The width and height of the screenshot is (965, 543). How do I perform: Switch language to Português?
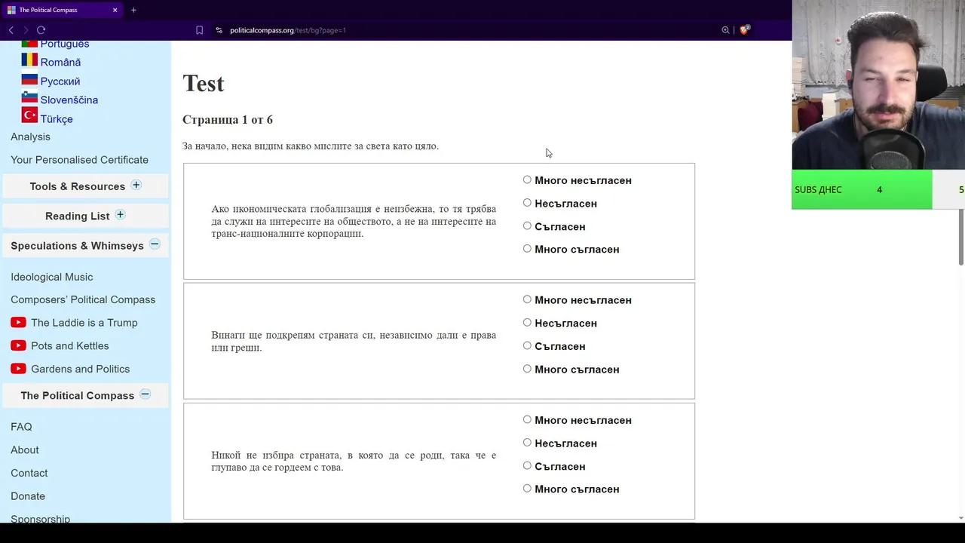(65, 44)
